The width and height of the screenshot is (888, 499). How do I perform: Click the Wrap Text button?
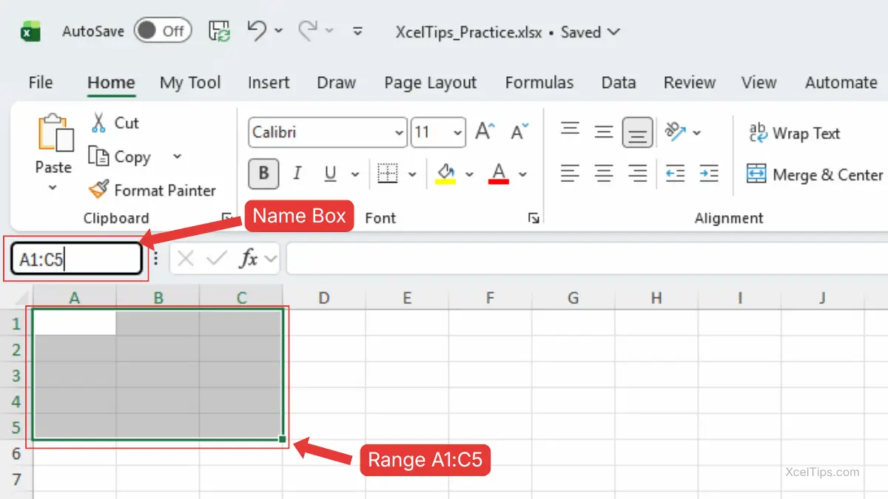[x=794, y=133]
